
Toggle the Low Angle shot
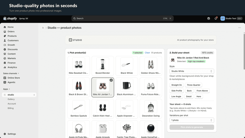tap(176, 97)
